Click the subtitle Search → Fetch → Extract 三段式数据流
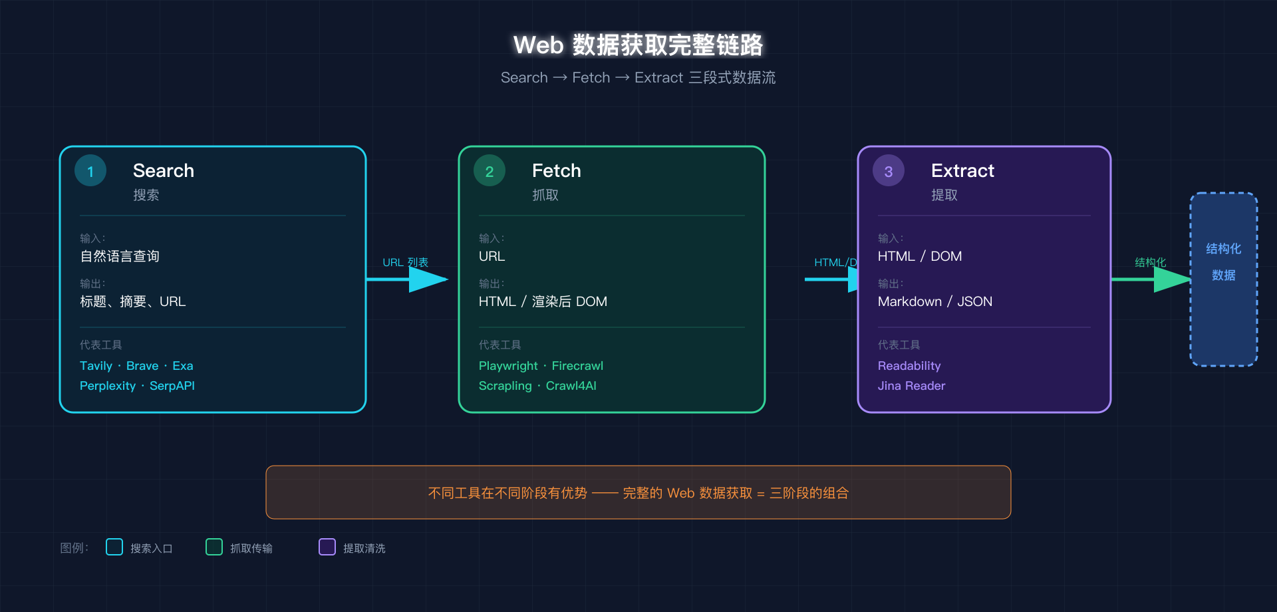 pyautogui.click(x=638, y=78)
